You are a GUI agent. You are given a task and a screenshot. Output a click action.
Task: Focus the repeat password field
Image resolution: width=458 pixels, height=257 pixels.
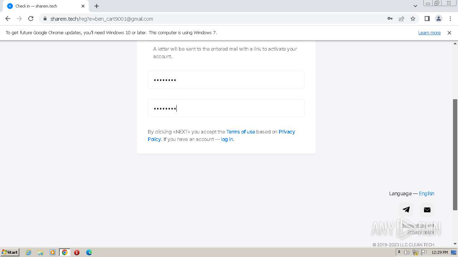pyautogui.click(x=226, y=108)
